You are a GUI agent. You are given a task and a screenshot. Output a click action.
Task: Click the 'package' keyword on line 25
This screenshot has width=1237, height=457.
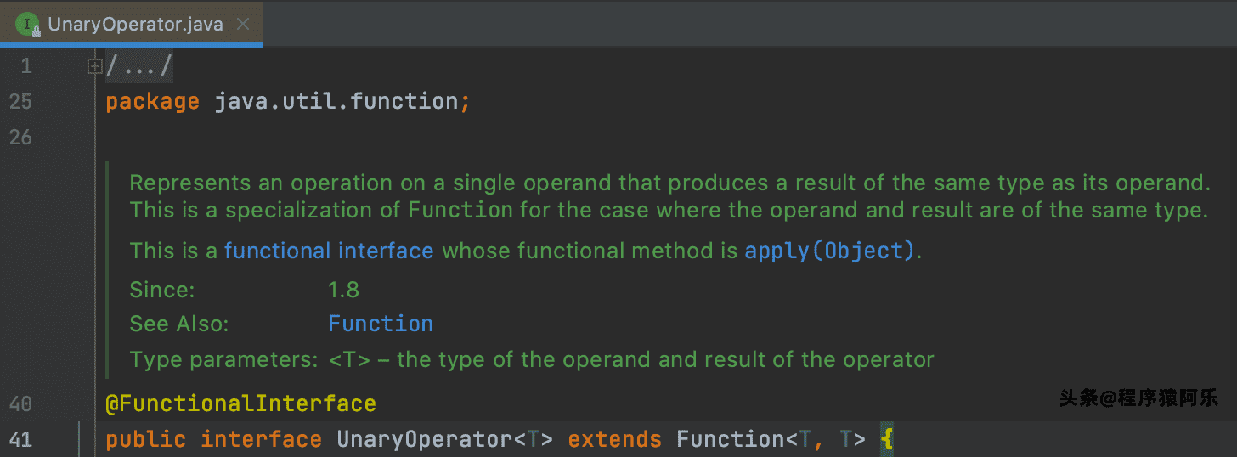click(152, 102)
